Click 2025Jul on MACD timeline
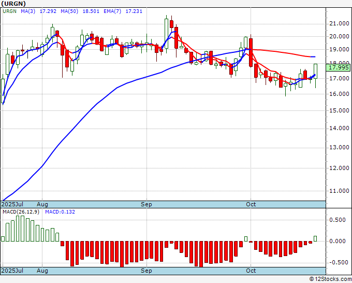Image resolution: width=352 pixels, height=283 pixels. pyautogui.click(x=12, y=271)
